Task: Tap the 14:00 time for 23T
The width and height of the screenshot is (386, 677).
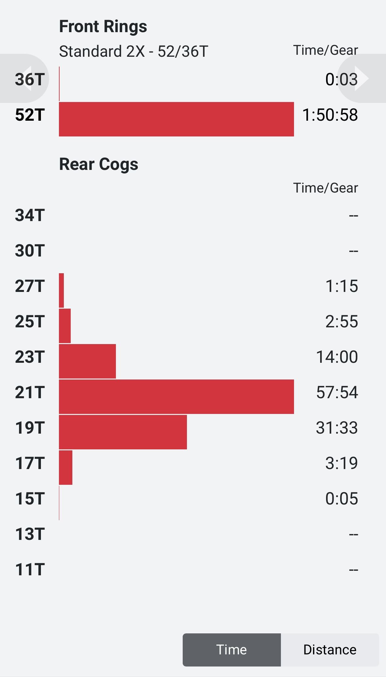Action: click(337, 357)
